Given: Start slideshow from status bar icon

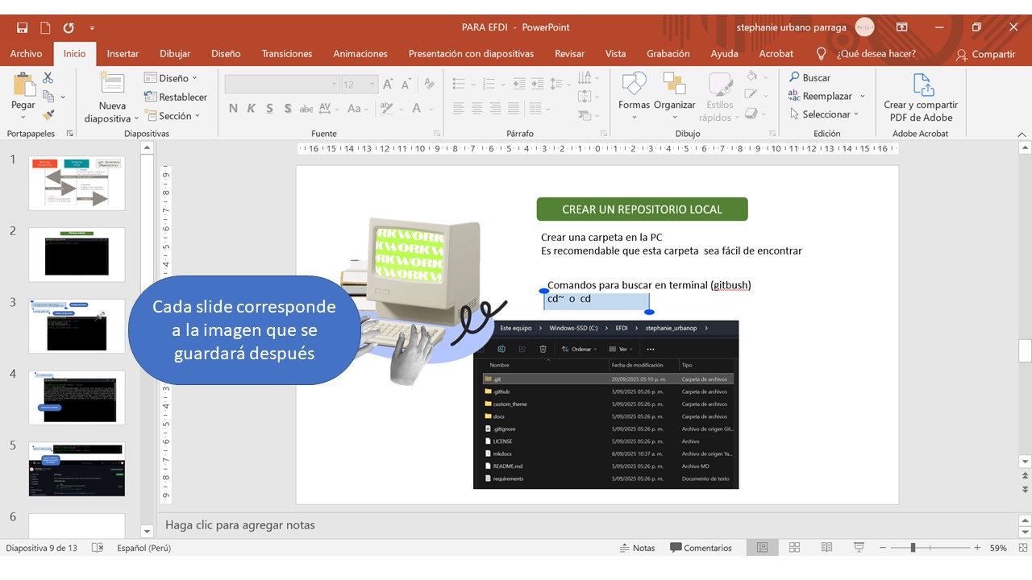Looking at the screenshot, I should pos(859,548).
